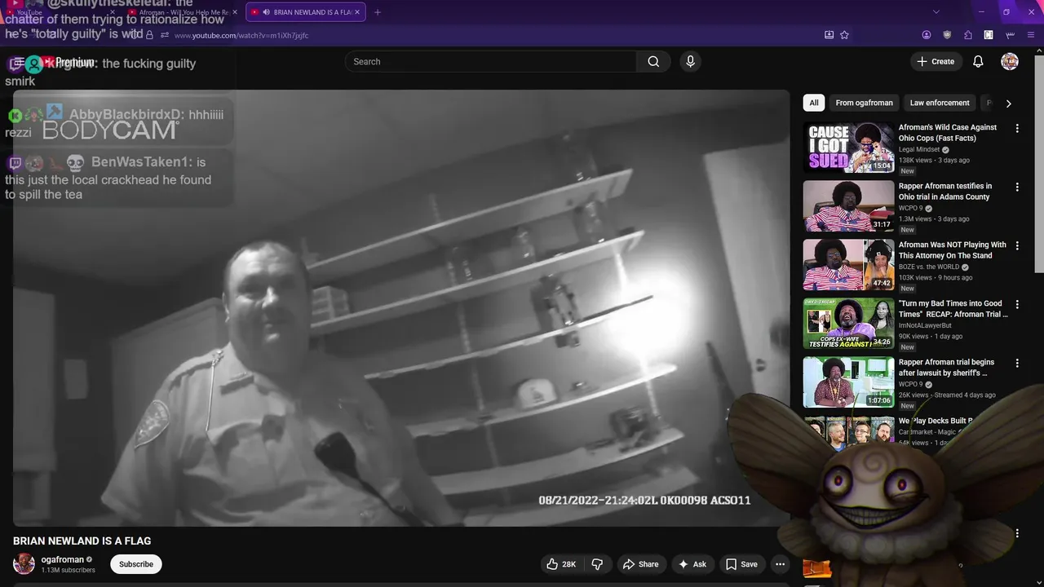This screenshot has height=587, width=1044.
Task: Open title Rapper Afroman testifies in Ohio trial
Action: 945,192
